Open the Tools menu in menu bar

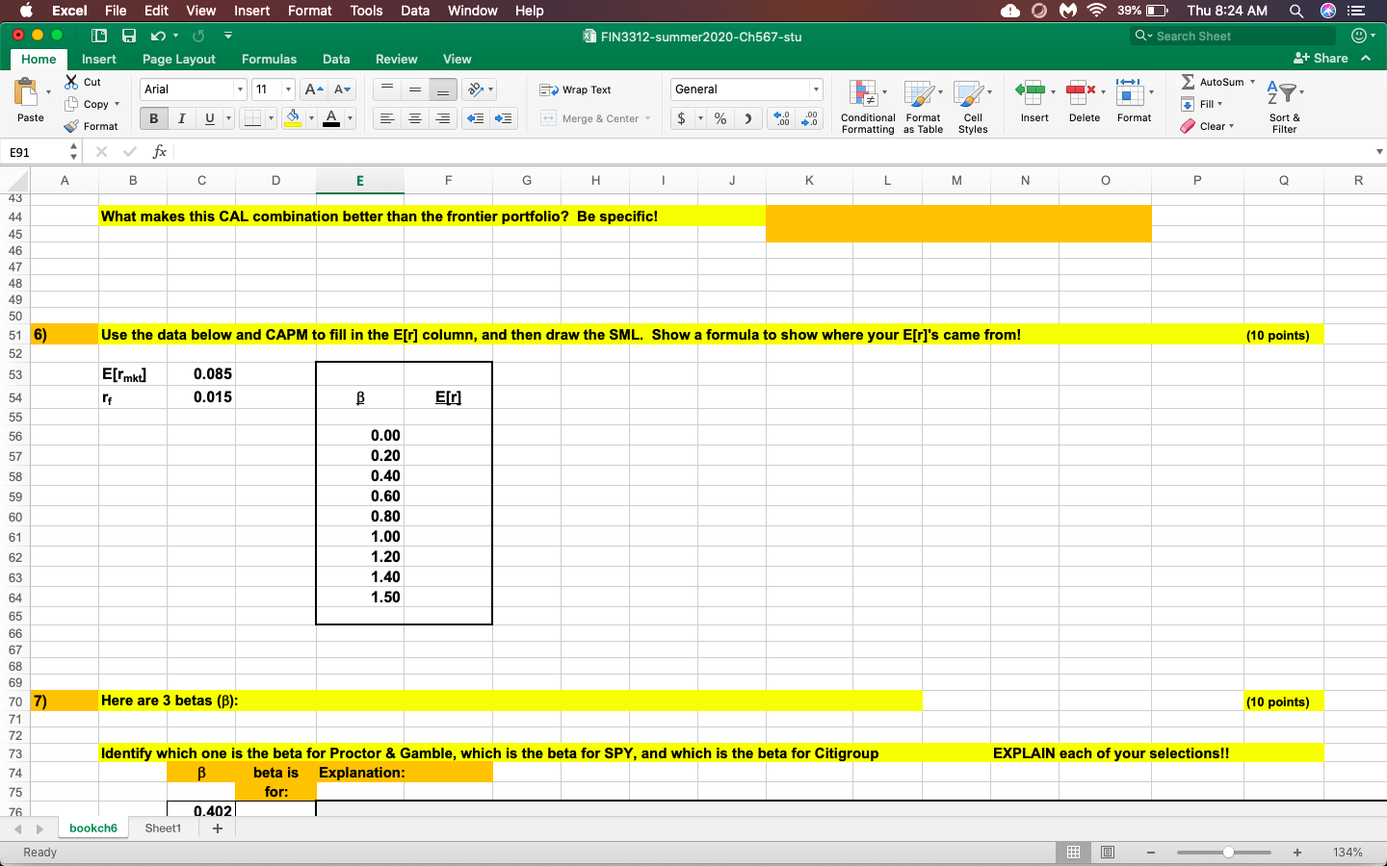pyautogui.click(x=366, y=11)
